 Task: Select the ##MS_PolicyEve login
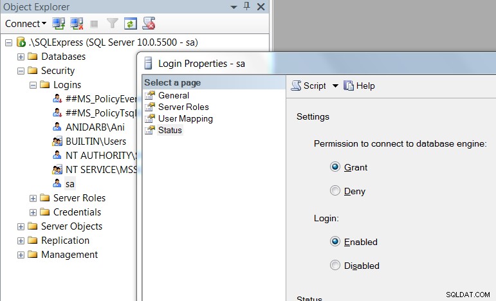click(101, 99)
